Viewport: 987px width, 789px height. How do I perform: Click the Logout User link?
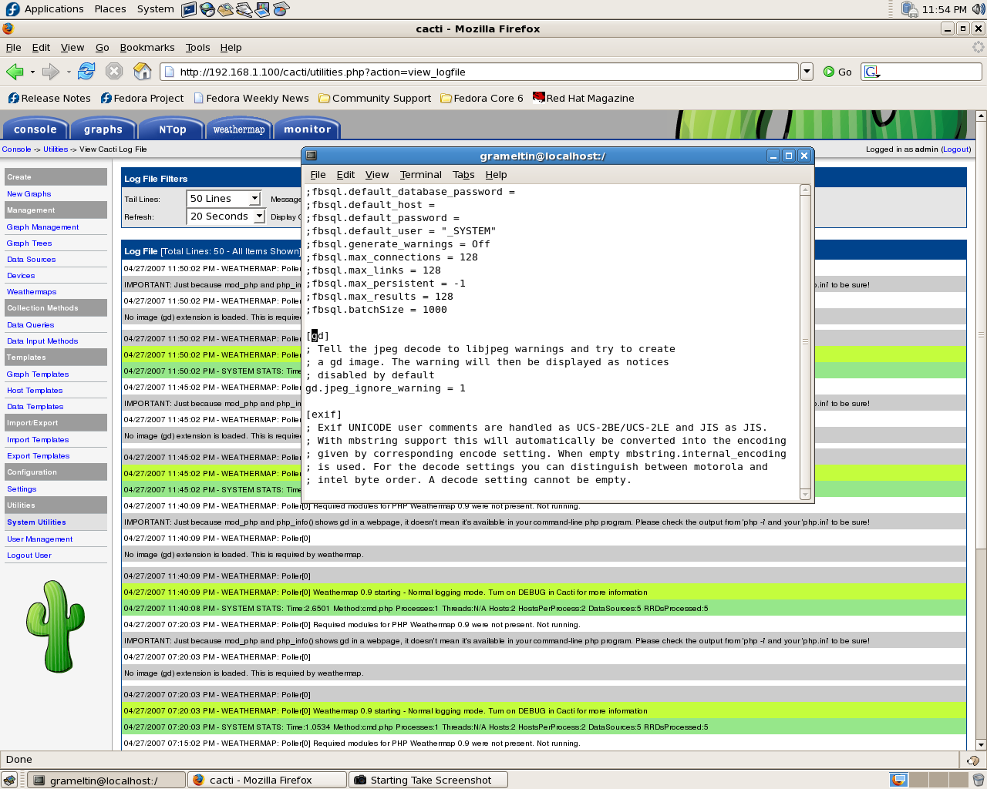(x=29, y=556)
